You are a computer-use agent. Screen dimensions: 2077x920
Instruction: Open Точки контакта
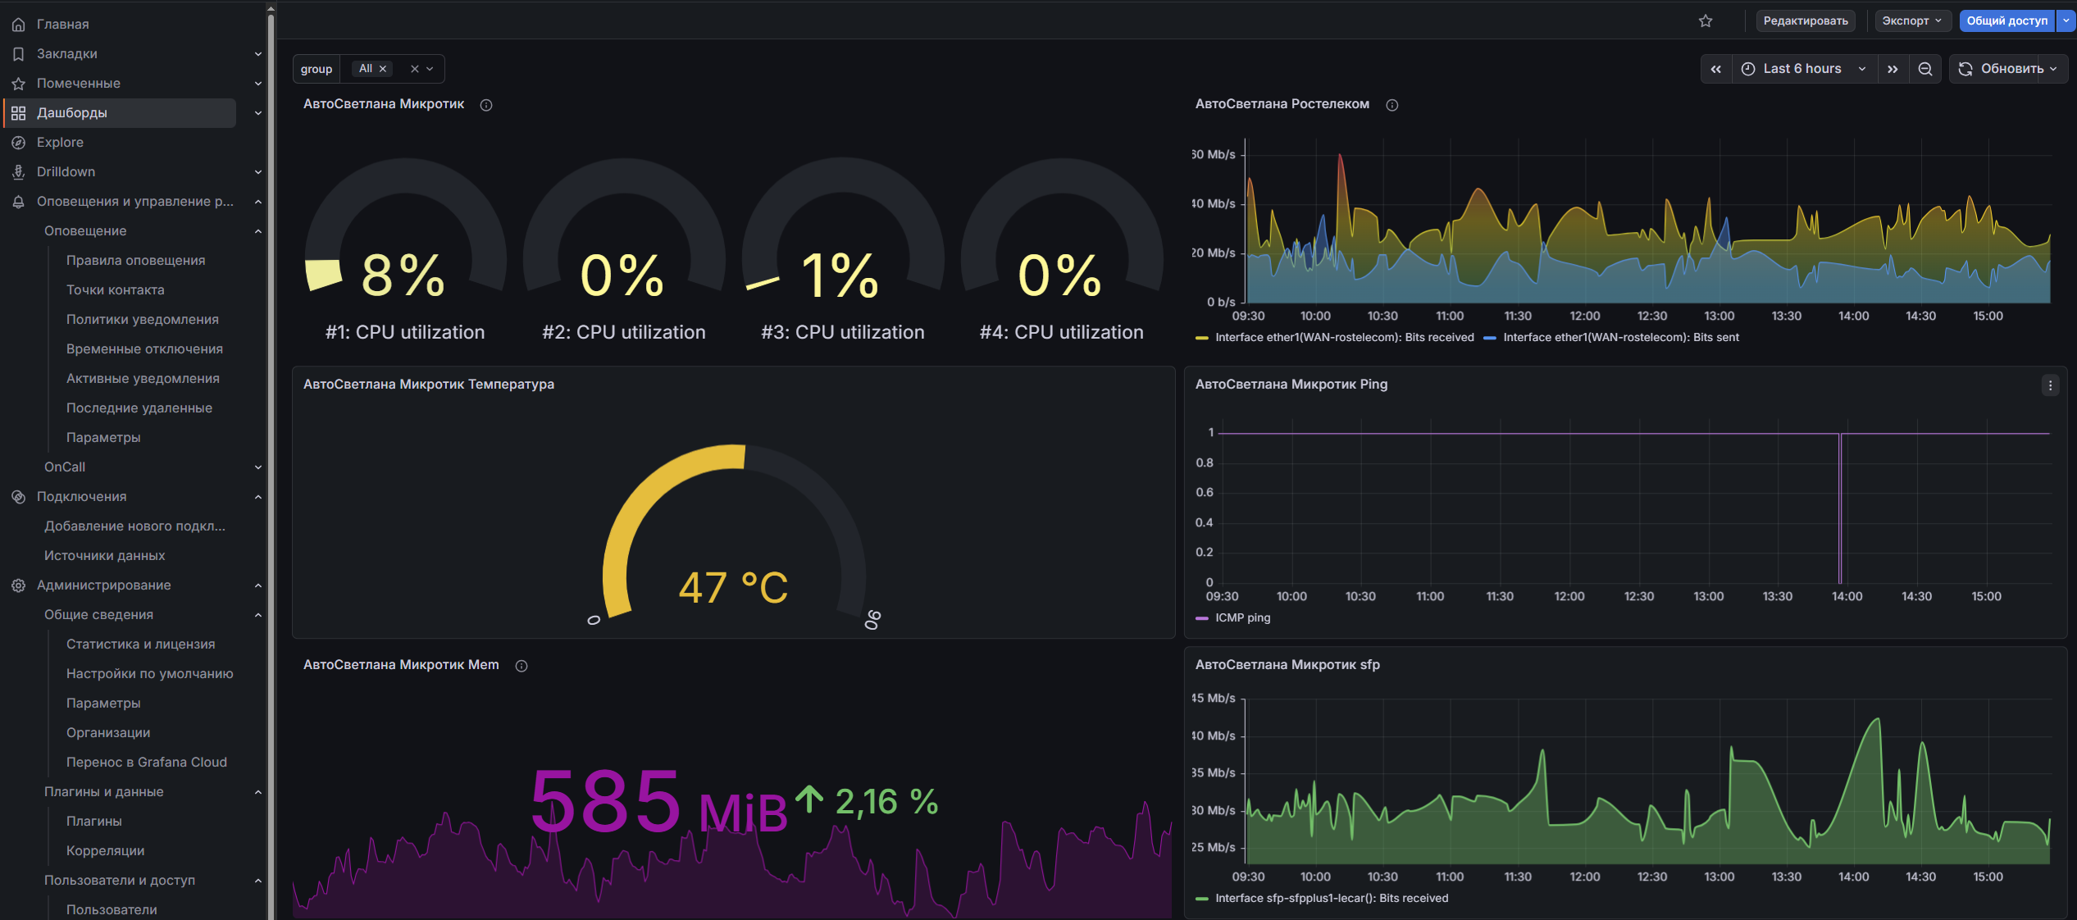pyautogui.click(x=116, y=290)
